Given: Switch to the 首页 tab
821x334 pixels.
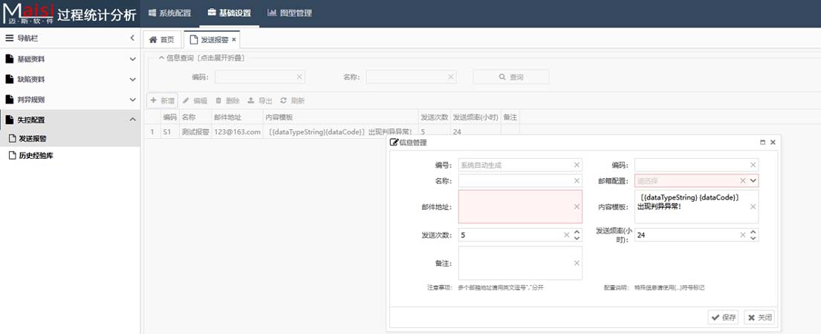Looking at the screenshot, I should (x=162, y=39).
